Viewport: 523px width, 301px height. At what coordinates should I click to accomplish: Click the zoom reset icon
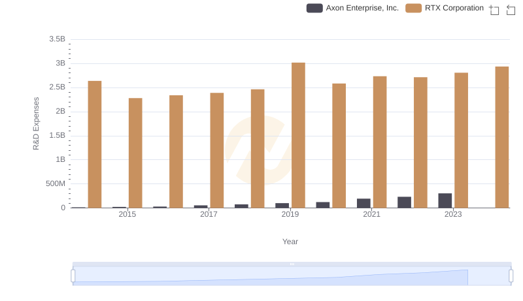pos(511,10)
